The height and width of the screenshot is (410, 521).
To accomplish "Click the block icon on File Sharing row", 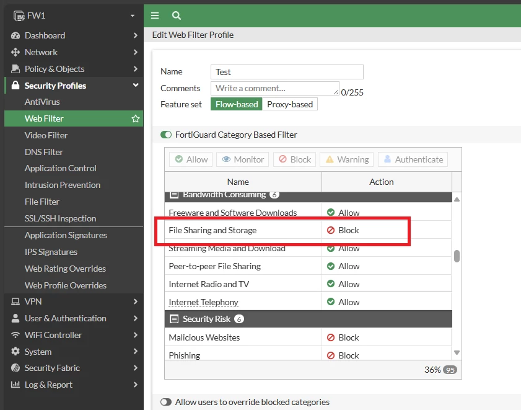I will coord(331,230).
